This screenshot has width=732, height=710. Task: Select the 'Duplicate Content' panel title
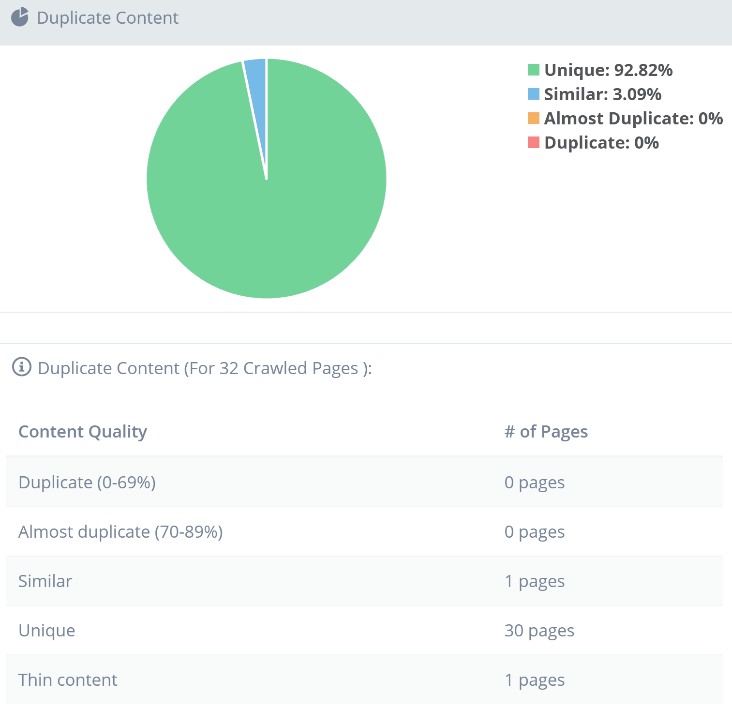(x=108, y=18)
